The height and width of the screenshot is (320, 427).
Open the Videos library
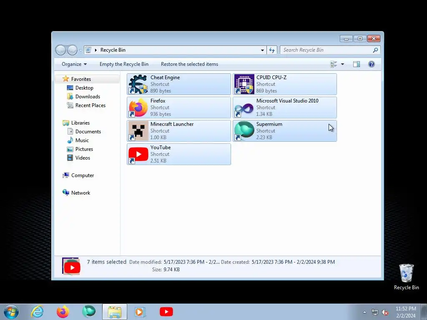83,158
